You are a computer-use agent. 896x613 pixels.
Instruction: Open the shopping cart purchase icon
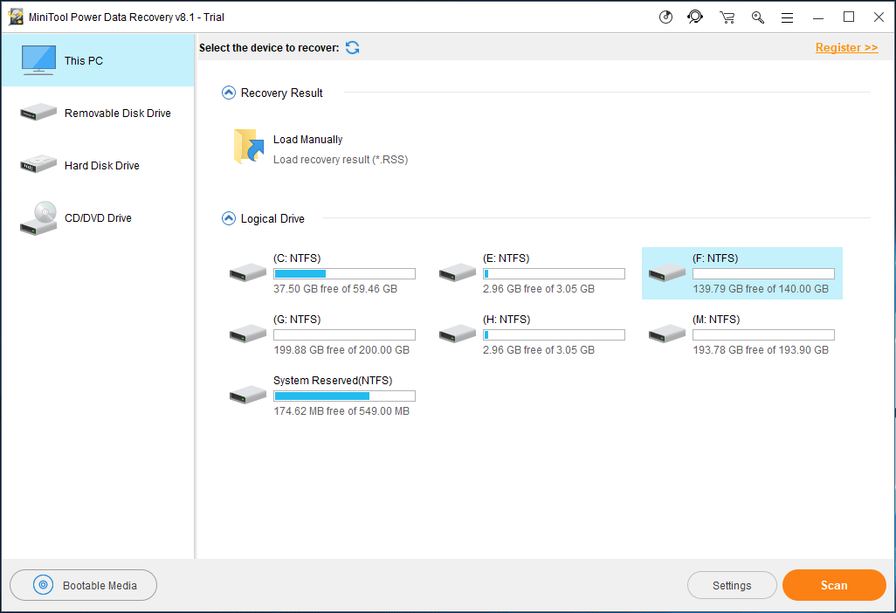[727, 17]
